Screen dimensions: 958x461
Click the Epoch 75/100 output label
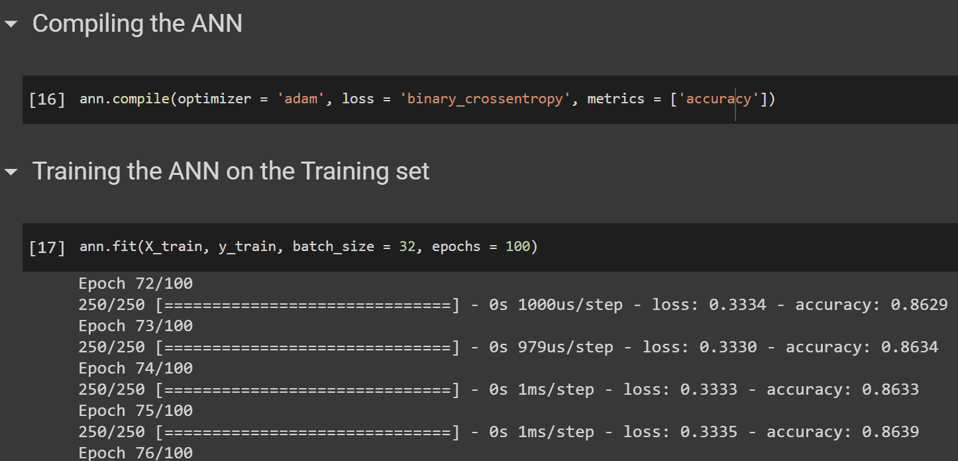coord(135,411)
